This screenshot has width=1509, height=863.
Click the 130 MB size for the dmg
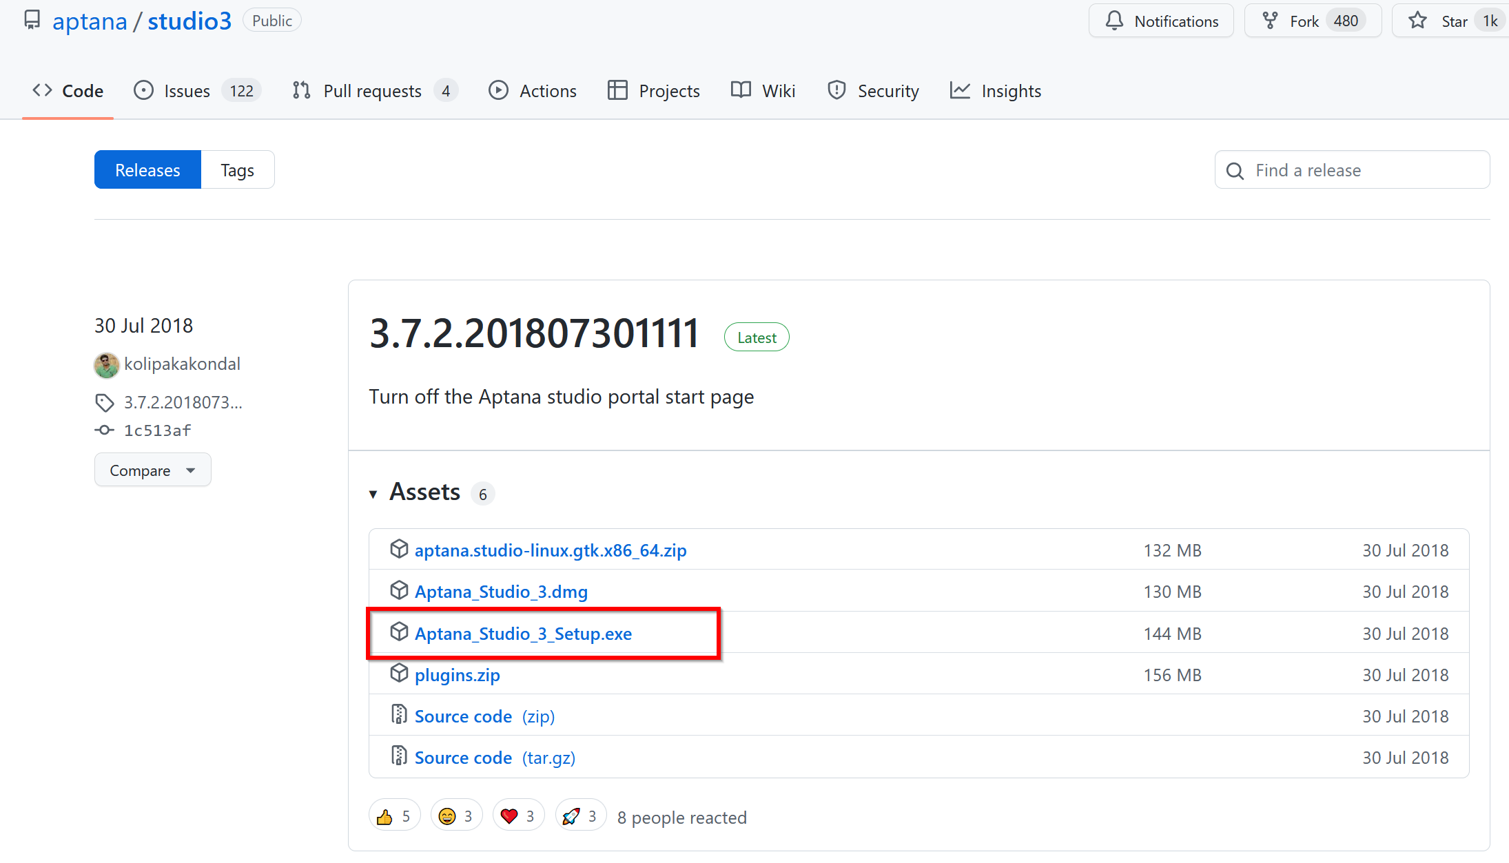1173,592
